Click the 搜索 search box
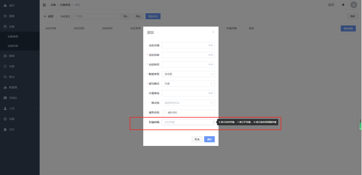Image resolution: width=362 pixels, height=175 pixels. tap(94, 16)
